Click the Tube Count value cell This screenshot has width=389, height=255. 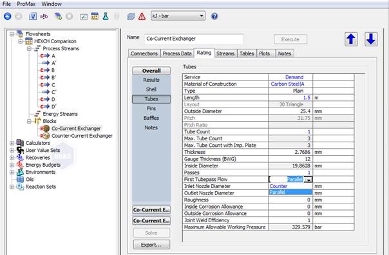[290, 132]
